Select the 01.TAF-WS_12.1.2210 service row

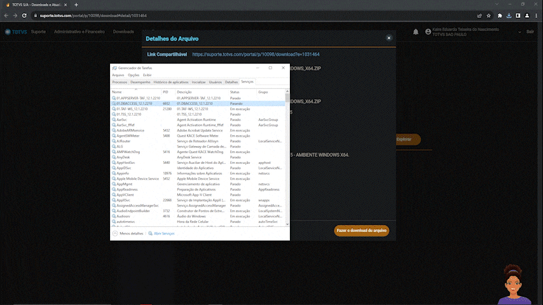[x=198, y=109]
